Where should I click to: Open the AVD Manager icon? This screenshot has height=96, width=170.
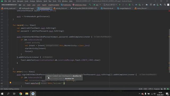tap(158, 5)
